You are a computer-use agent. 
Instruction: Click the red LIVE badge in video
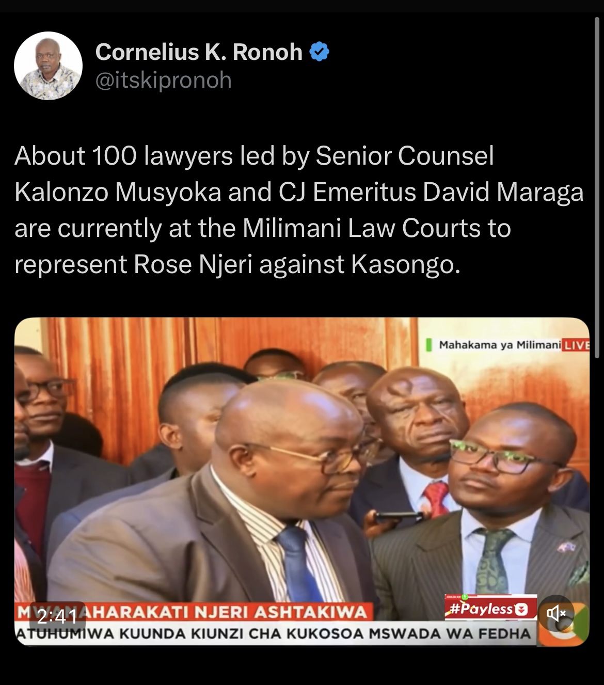(575, 345)
